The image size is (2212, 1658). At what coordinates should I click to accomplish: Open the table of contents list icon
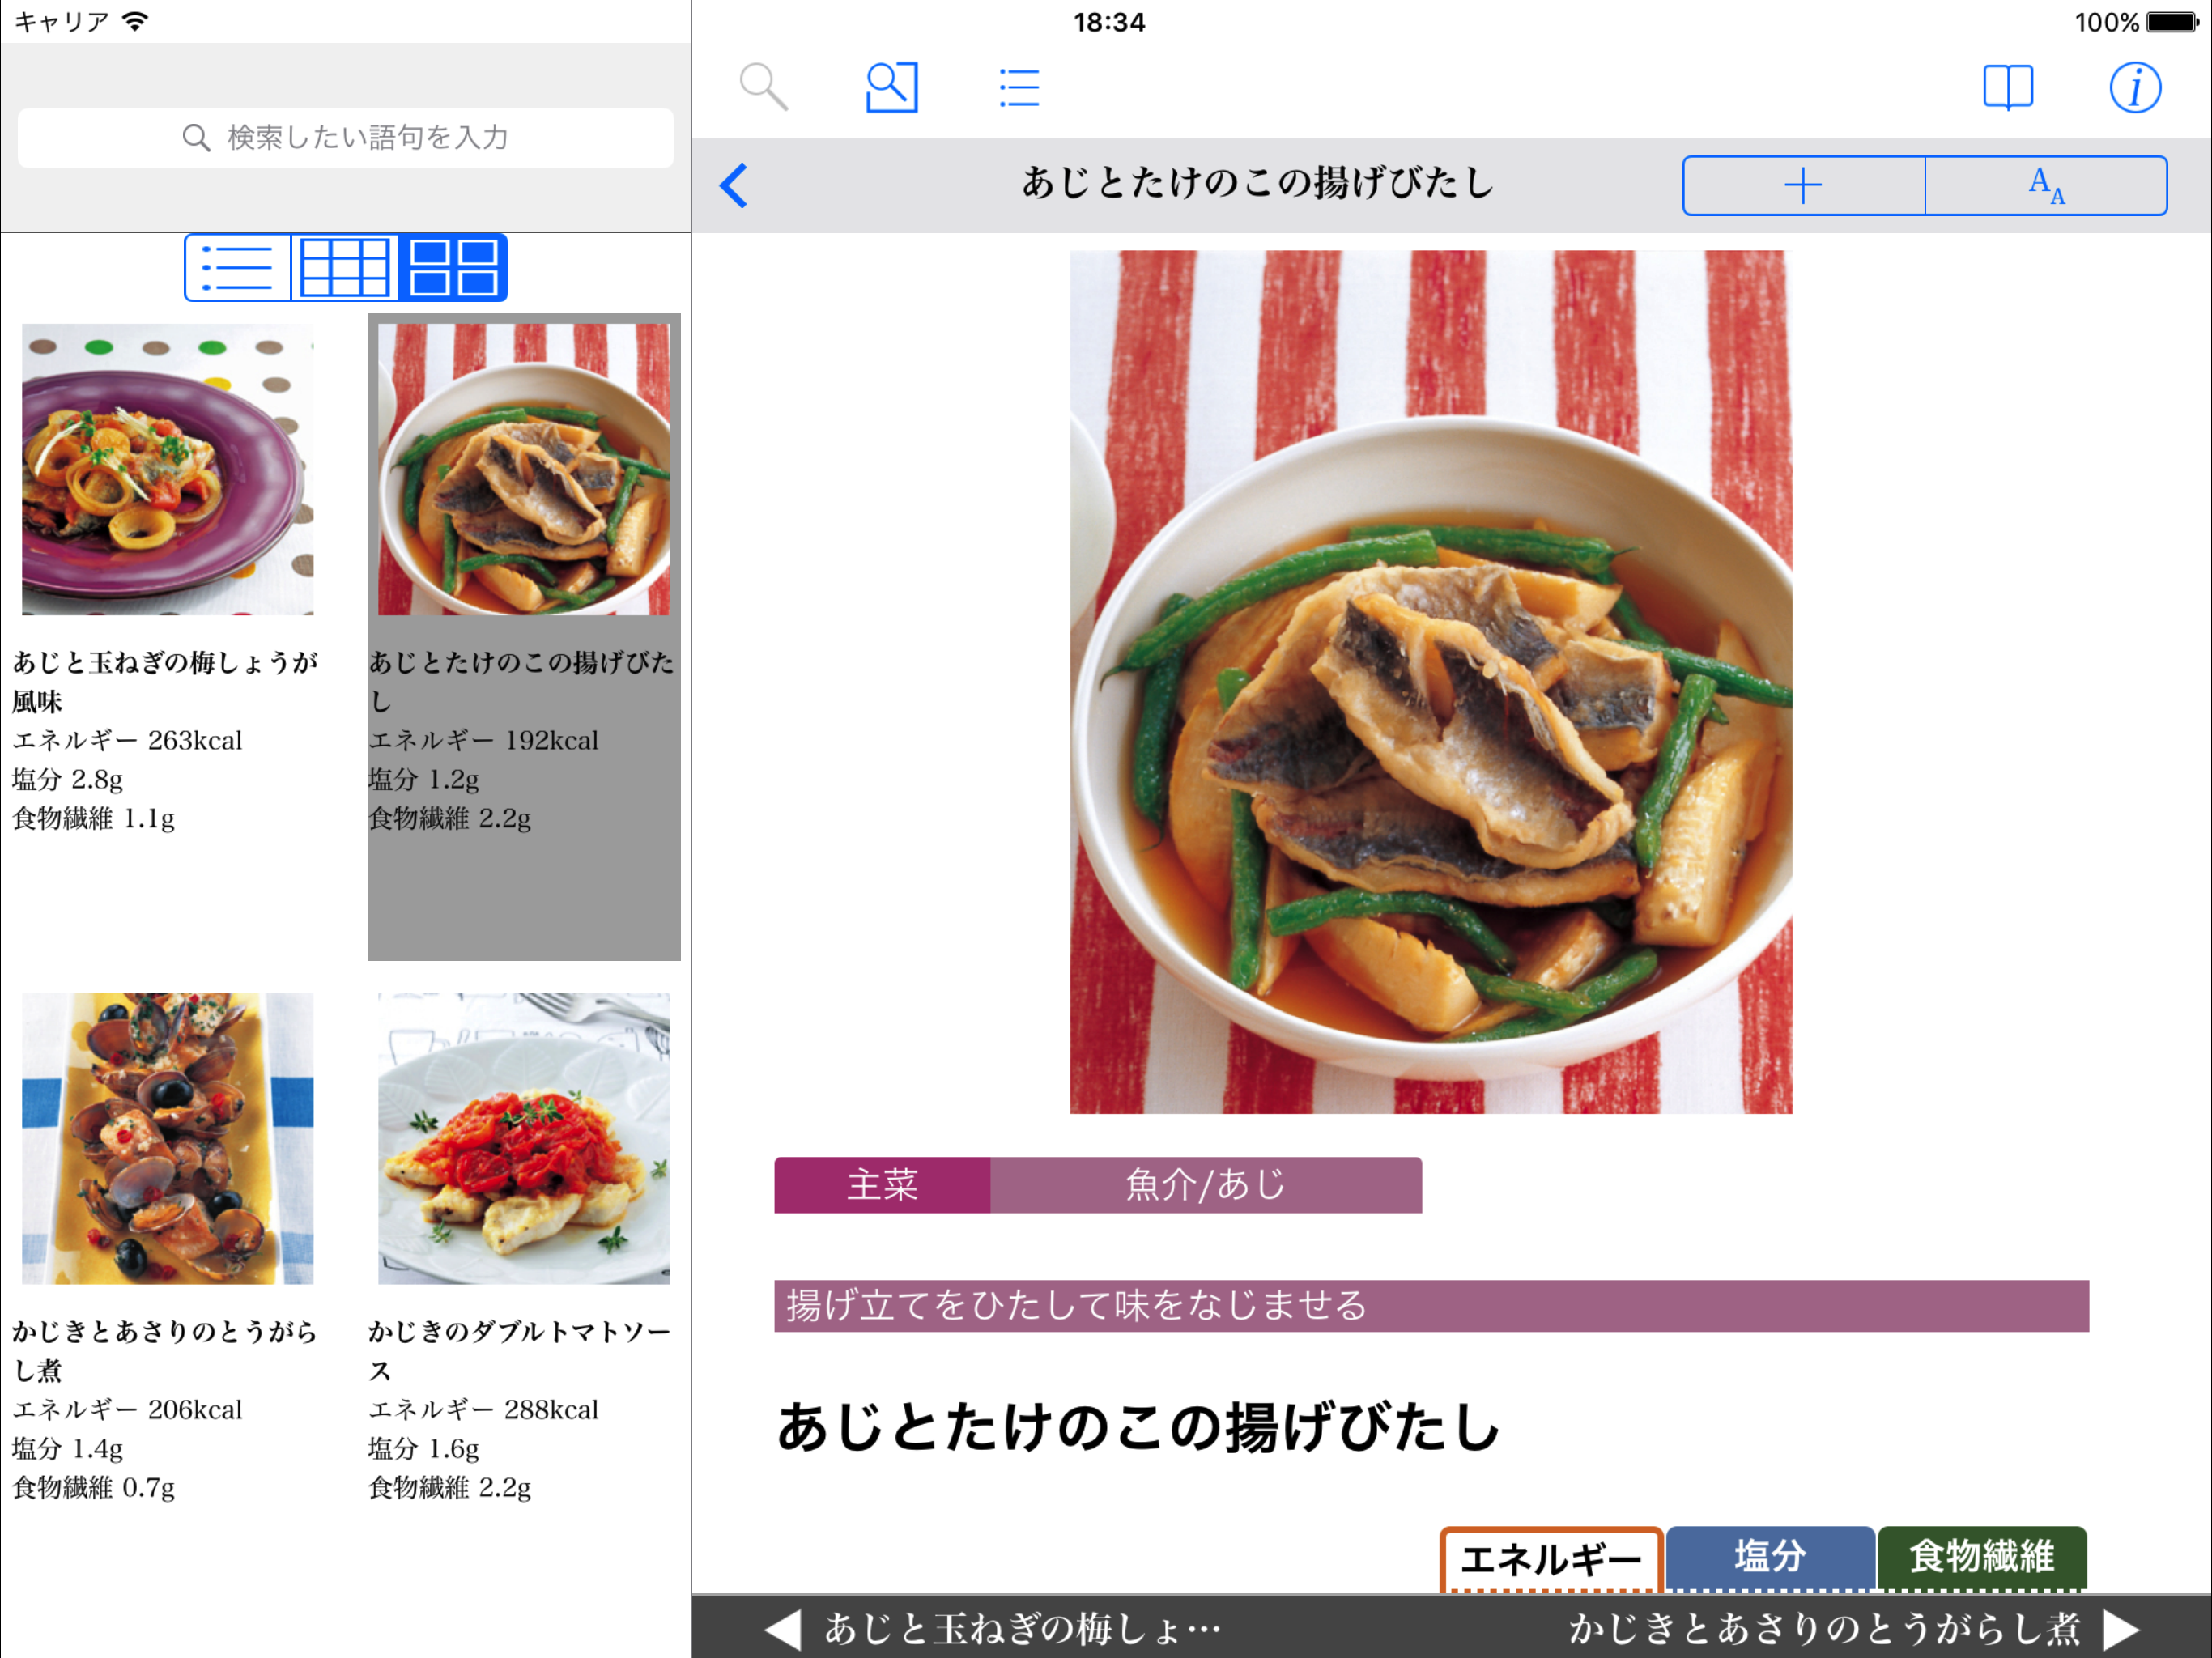[1019, 87]
